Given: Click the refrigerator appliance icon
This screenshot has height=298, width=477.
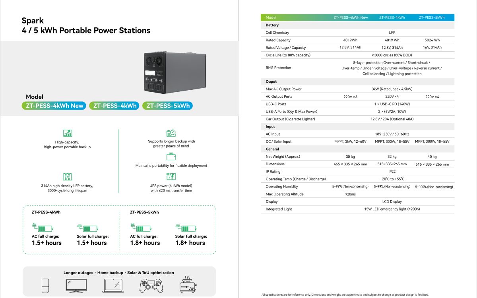Looking at the screenshot, I should (46, 285).
